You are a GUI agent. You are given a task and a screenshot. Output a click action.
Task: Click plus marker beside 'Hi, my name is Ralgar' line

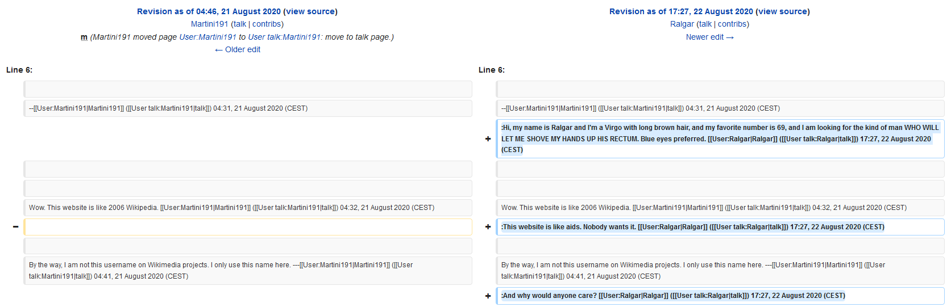(488, 138)
